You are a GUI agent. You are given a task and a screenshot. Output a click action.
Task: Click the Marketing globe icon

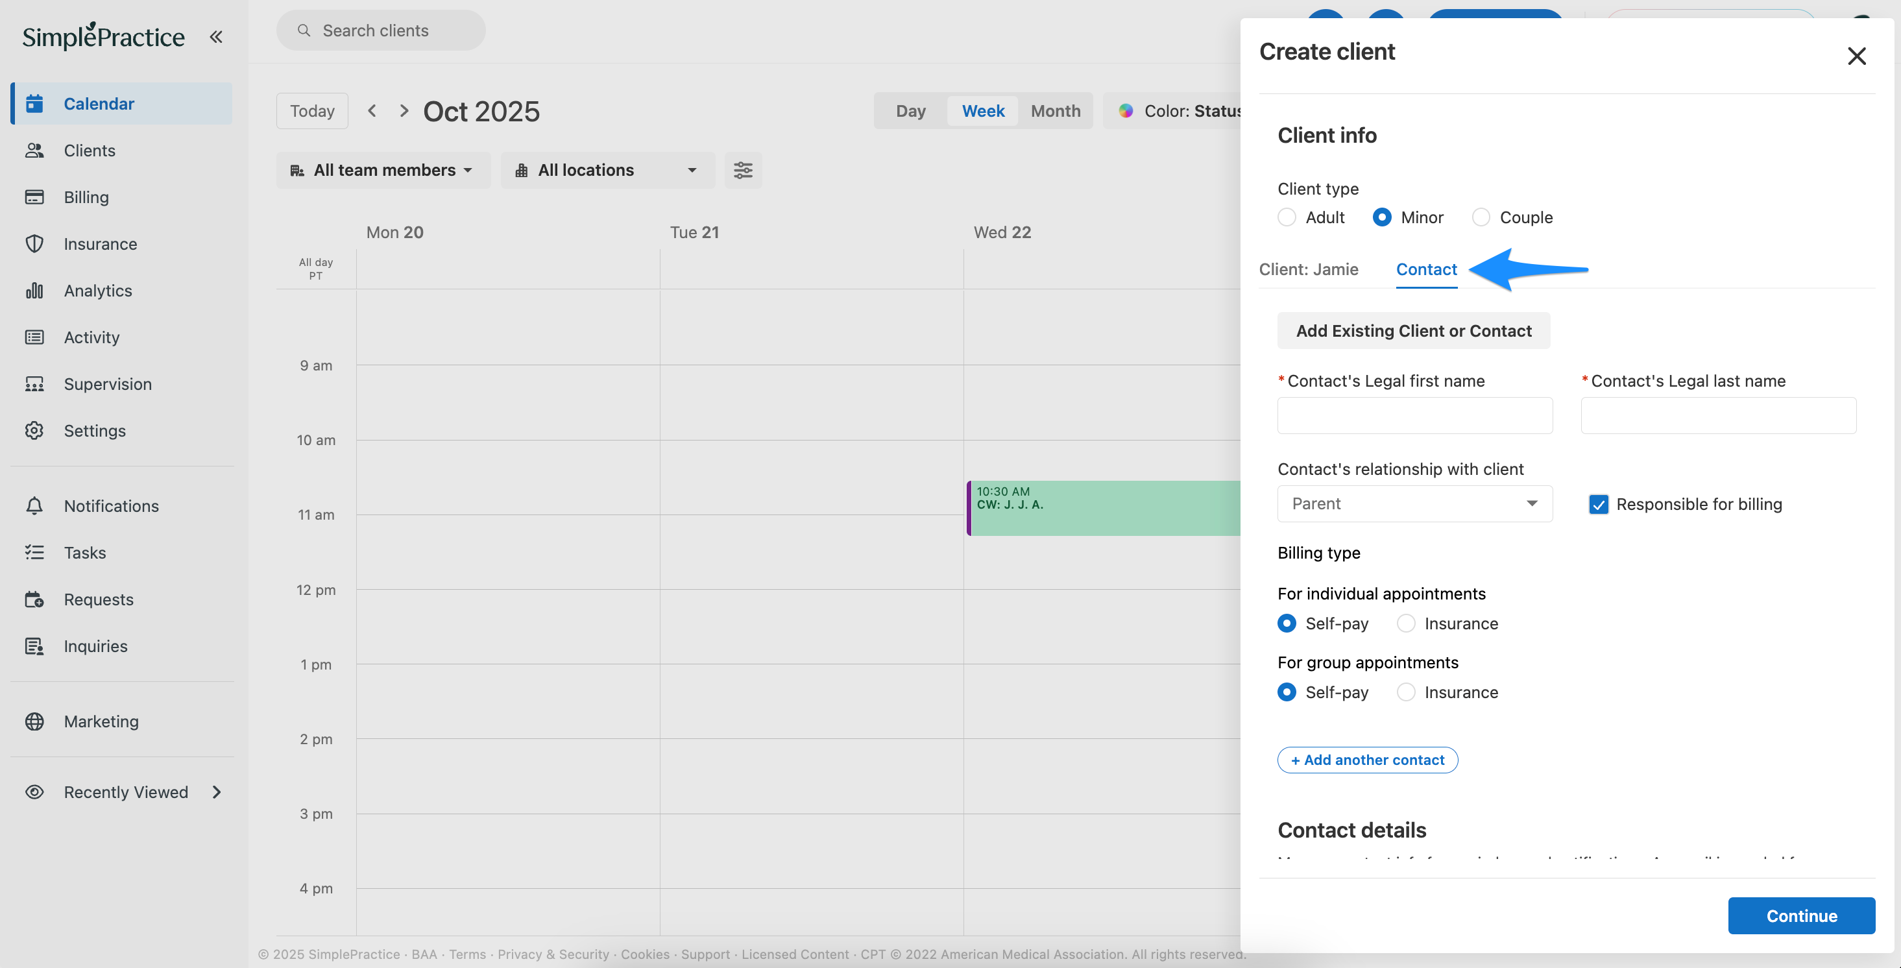(x=34, y=721)
